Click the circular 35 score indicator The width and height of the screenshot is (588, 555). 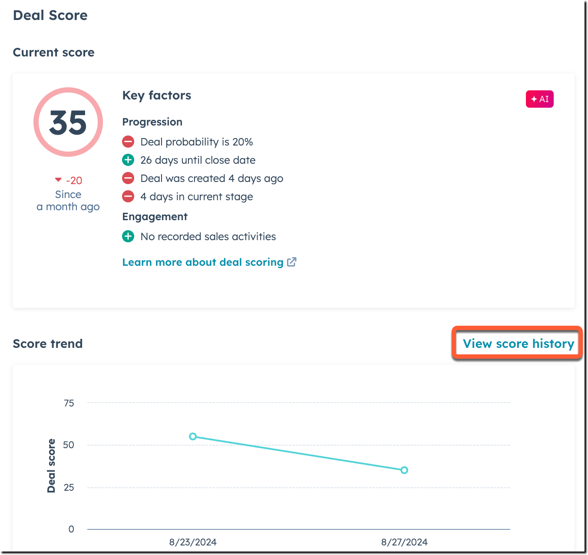[x=68, y=122]
